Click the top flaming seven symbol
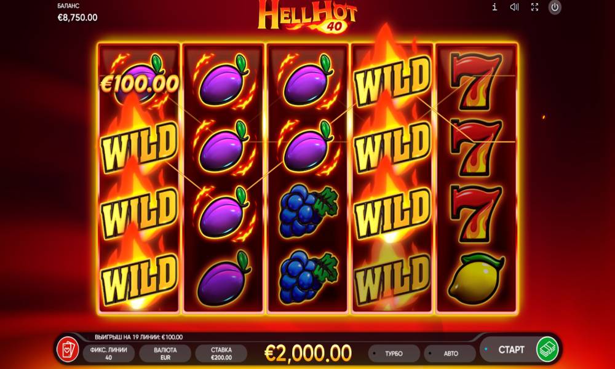 [x=476, y=82]
